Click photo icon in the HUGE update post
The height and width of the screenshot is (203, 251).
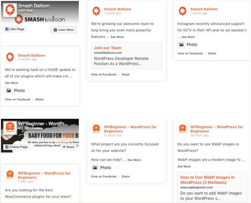coord(9,91)
